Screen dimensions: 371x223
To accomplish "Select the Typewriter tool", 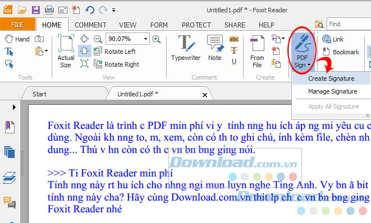I will point(186,48).
